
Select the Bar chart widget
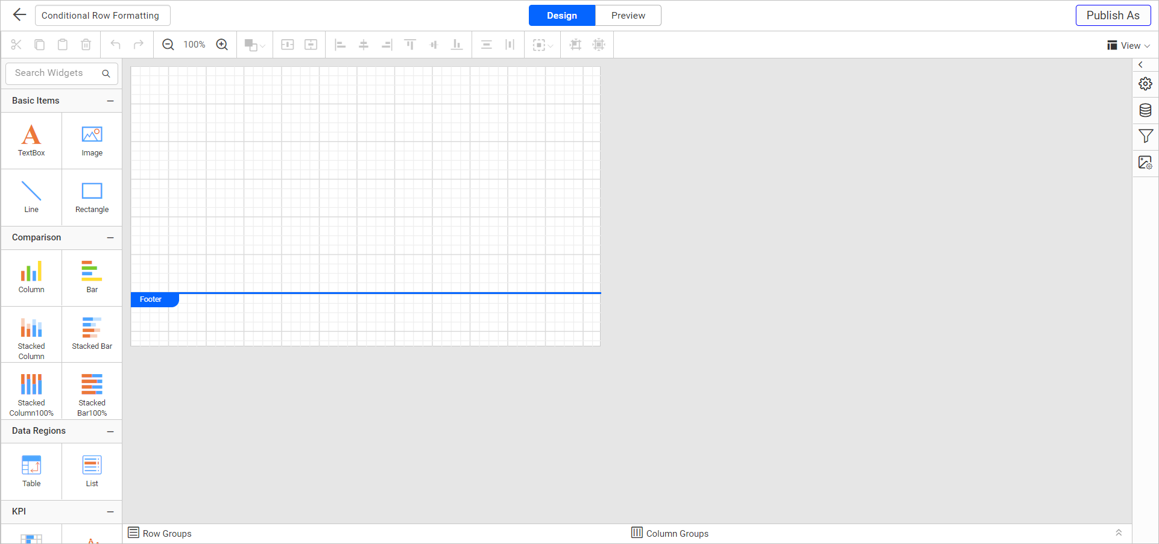(92, 278)
